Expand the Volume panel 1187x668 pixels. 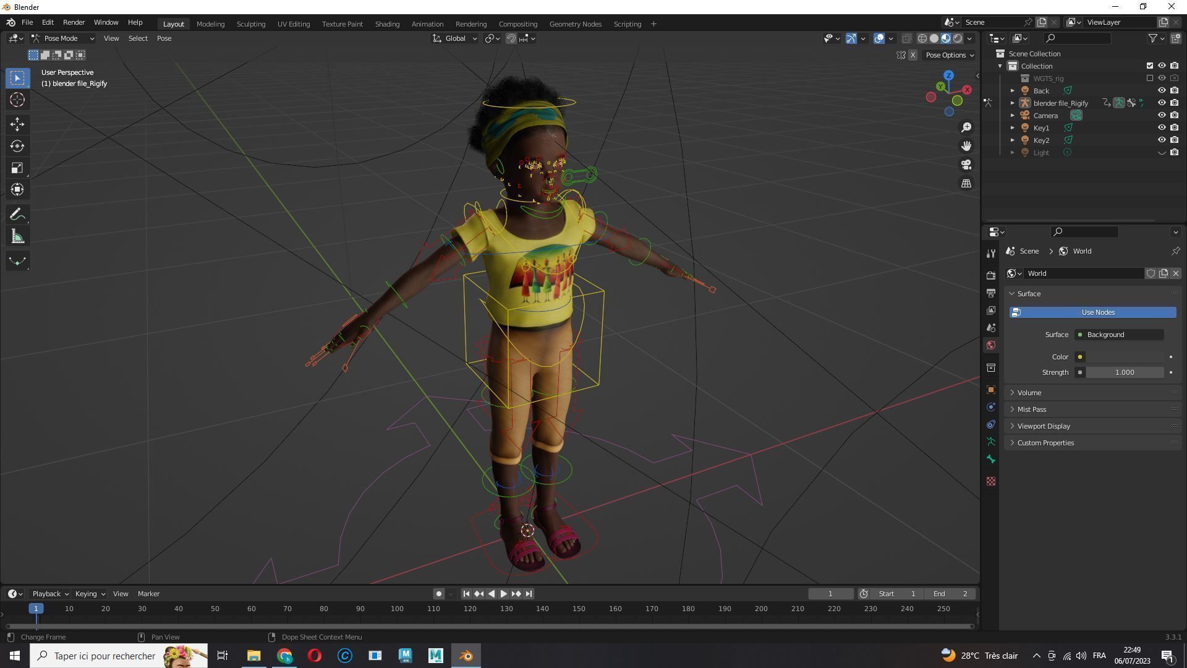point(1029,393)
